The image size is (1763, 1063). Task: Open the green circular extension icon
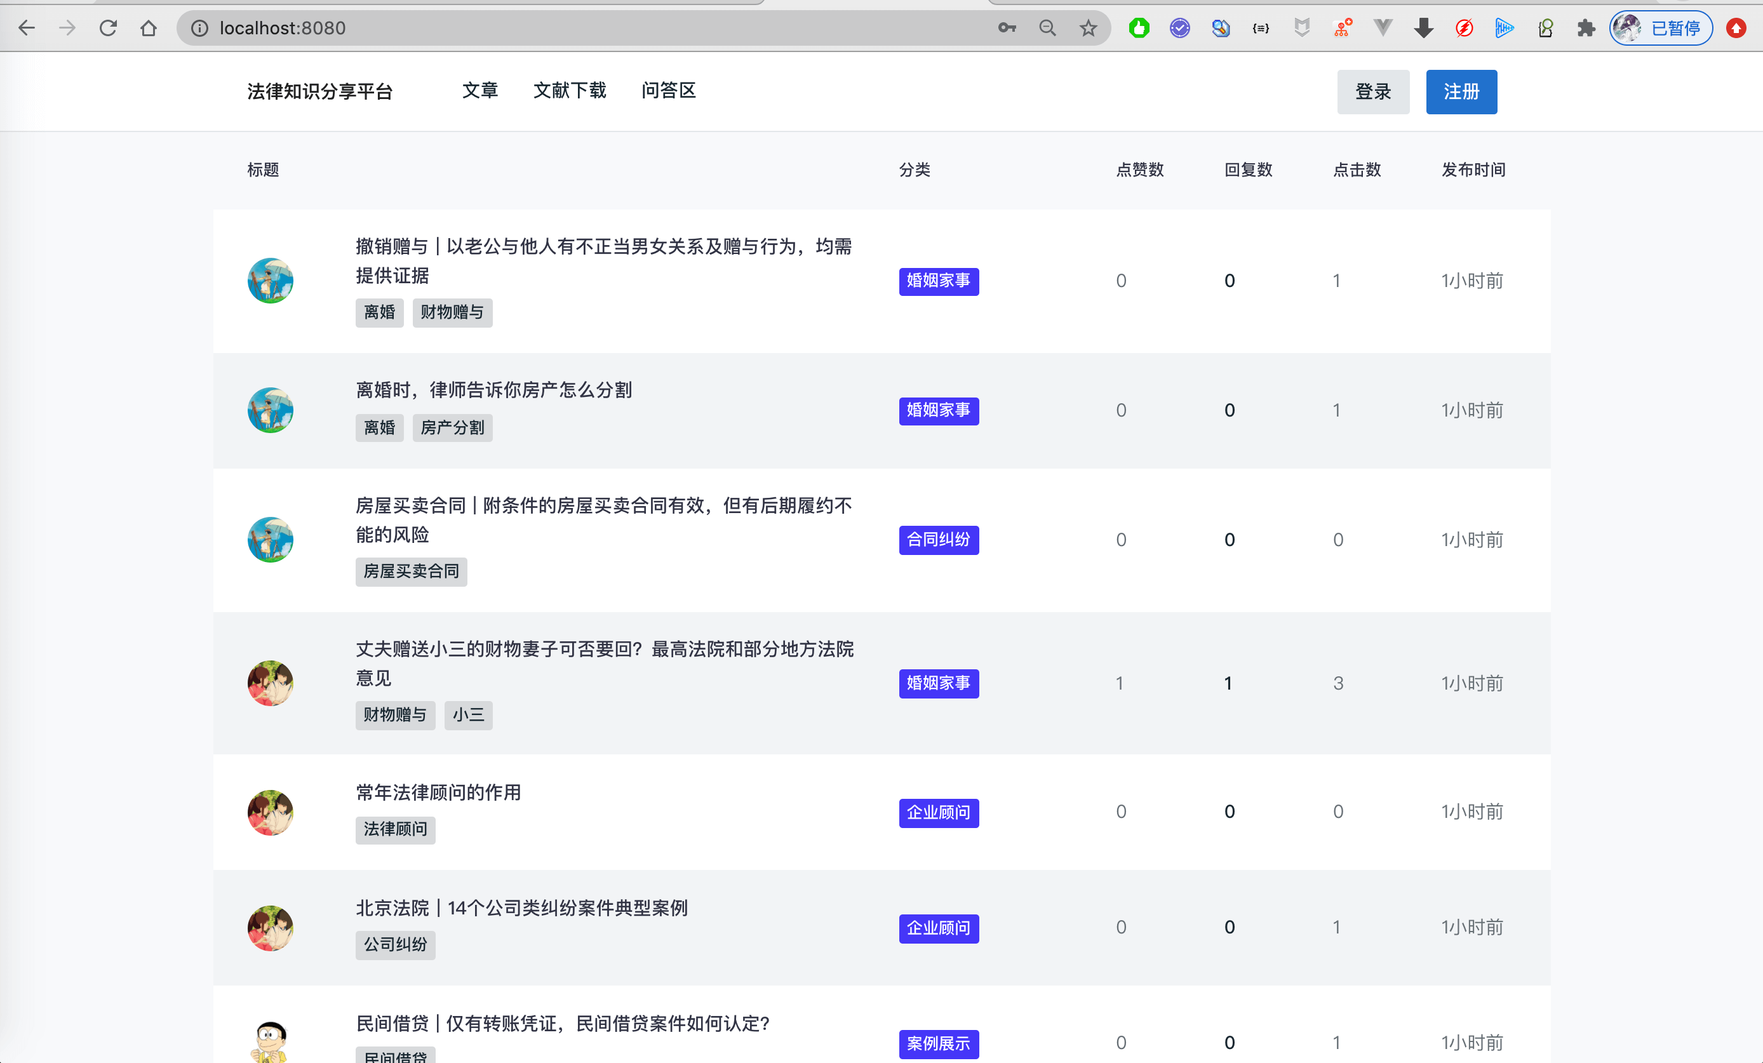pos(1139,28)
